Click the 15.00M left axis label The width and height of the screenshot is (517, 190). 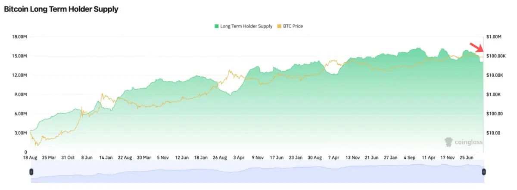point(20,56)
